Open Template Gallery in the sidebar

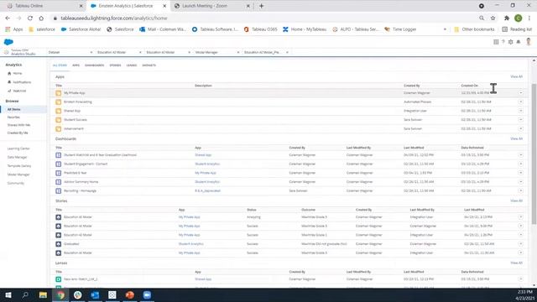[19, 166]
